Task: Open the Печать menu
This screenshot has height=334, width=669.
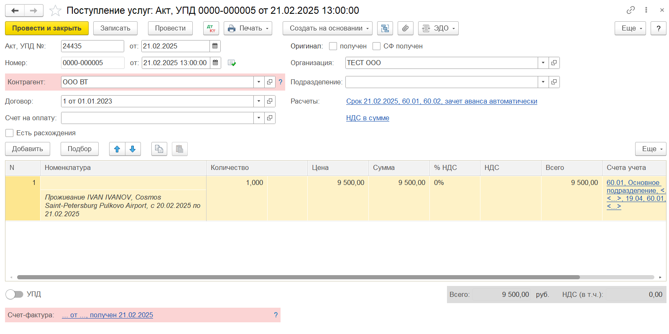Action: click(x=248, y=28)
